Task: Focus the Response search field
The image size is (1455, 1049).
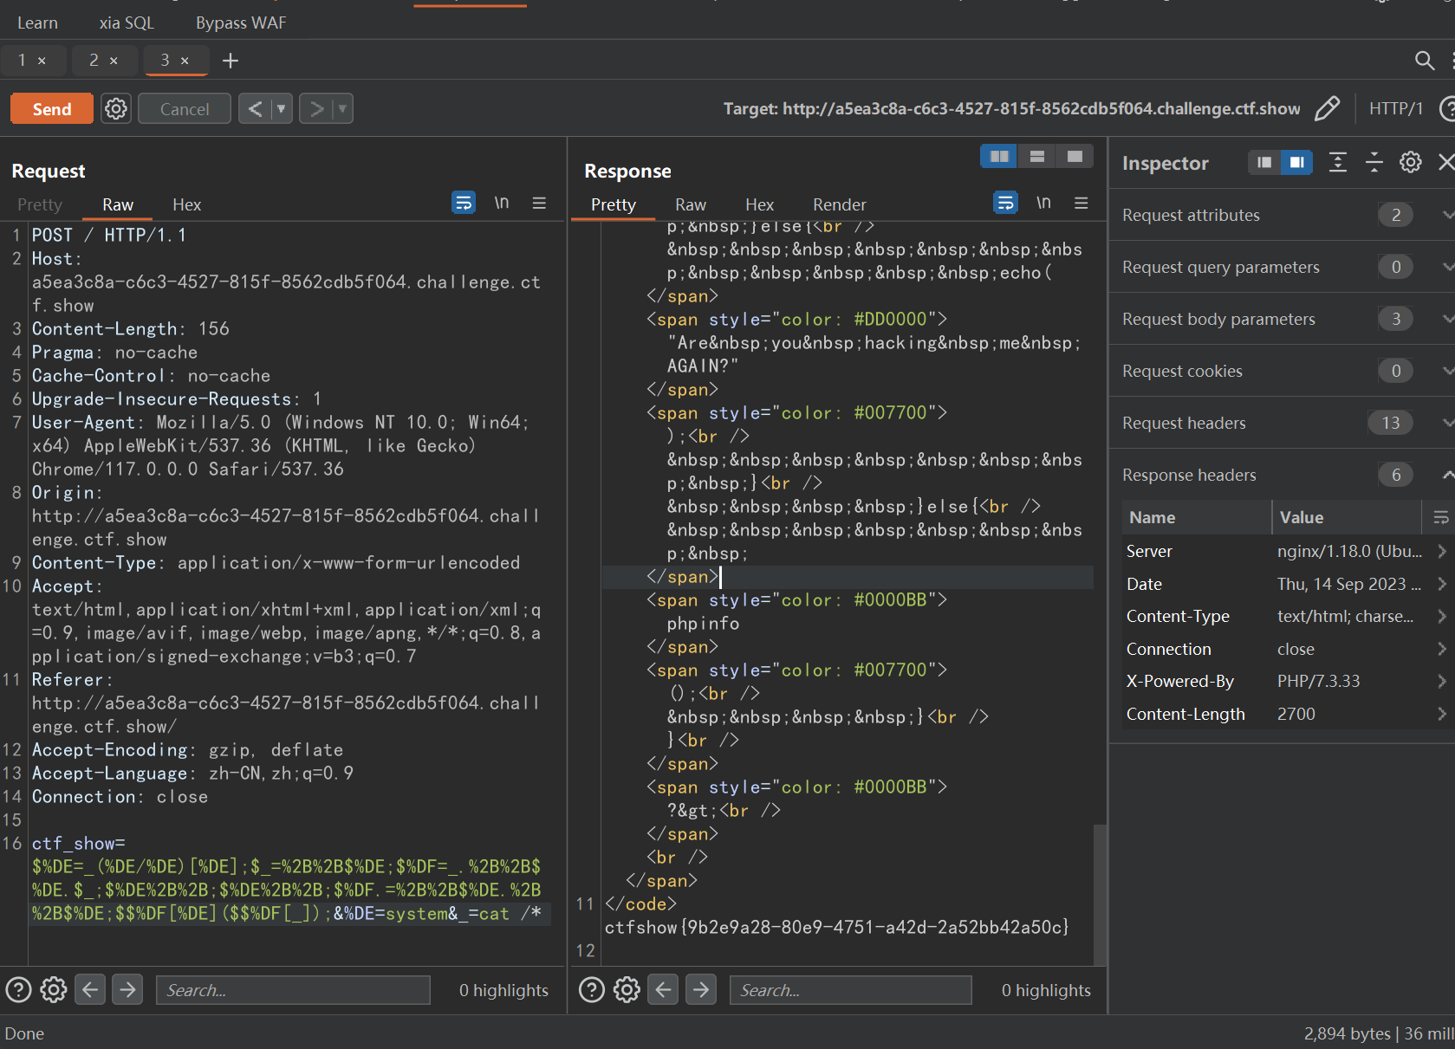Action: pyautogui.click(x=851, y=990)
